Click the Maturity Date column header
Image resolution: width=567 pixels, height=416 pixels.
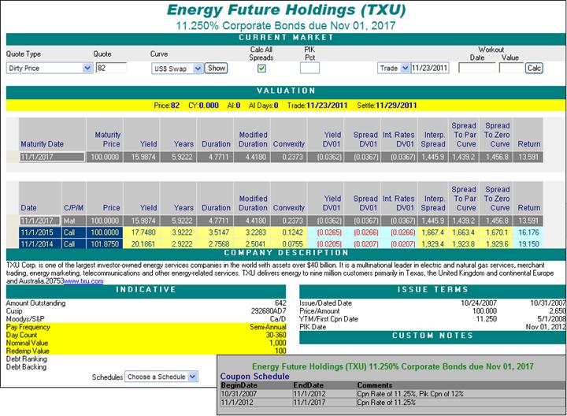click(x=42, y=144)
